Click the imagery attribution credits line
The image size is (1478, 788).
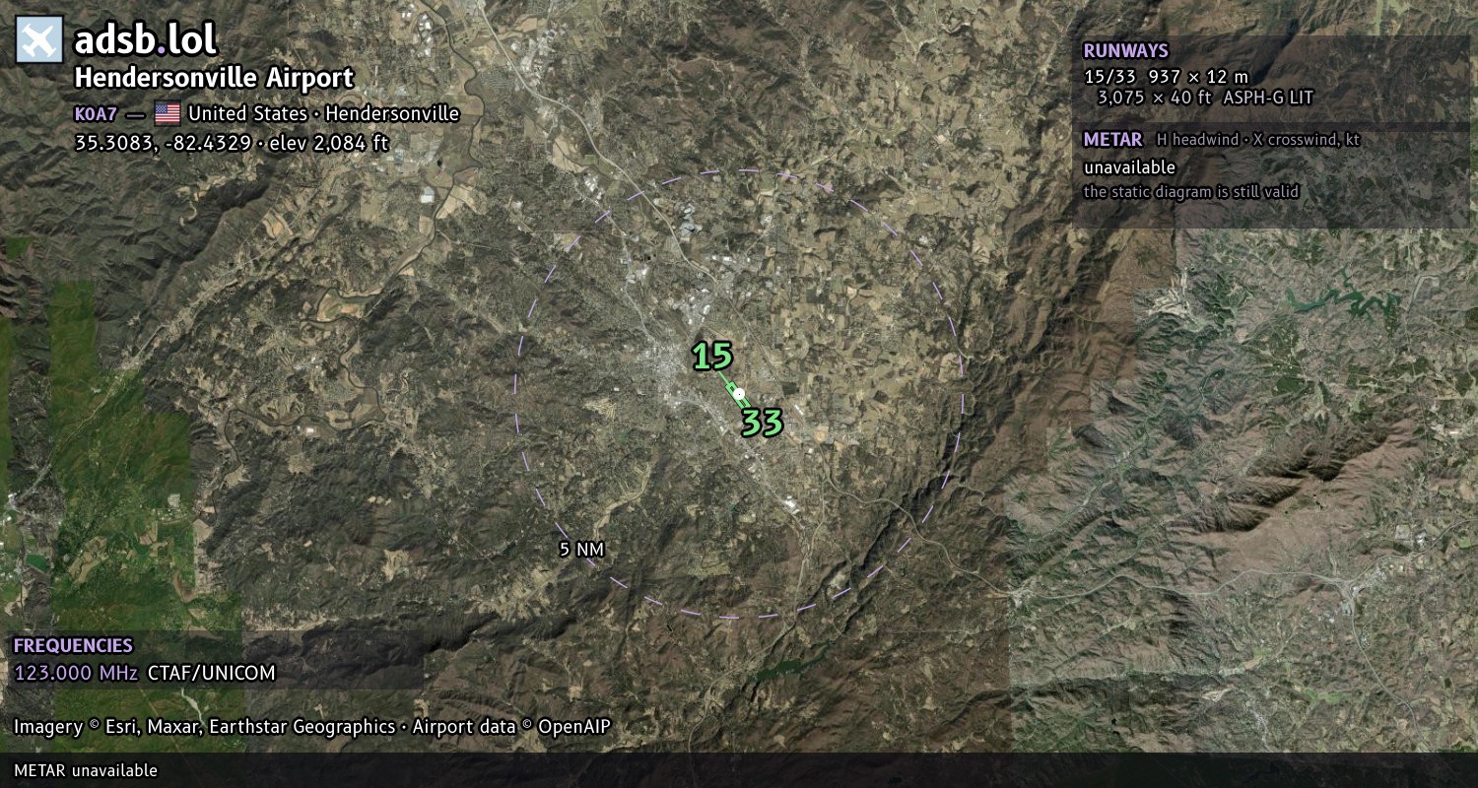click(312, 727)
